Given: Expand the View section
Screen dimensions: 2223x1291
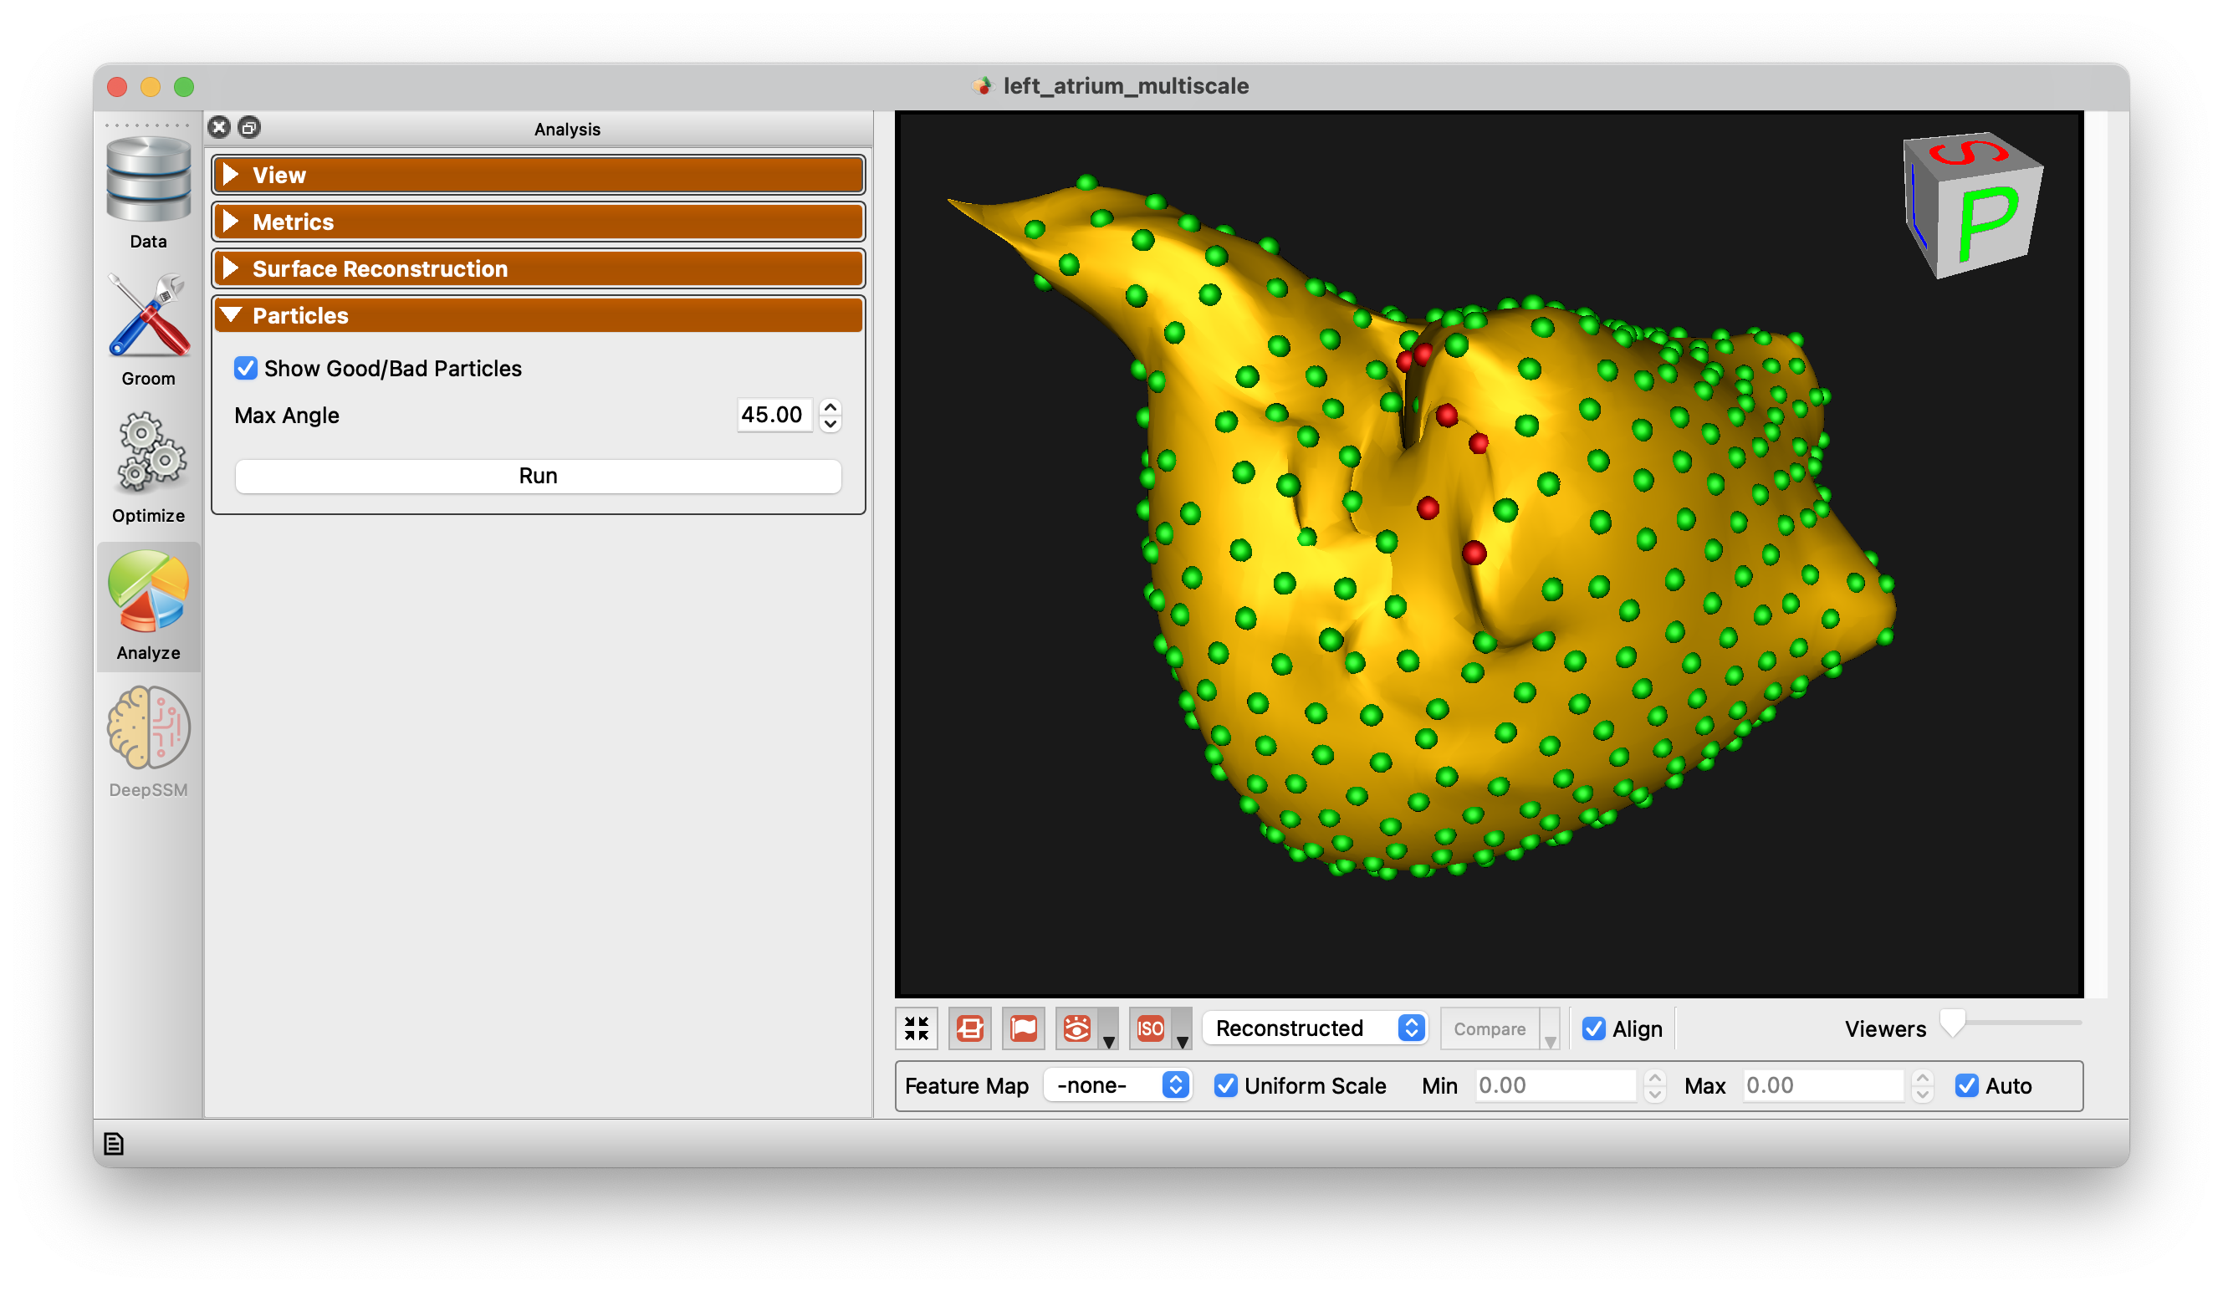Looking at the screenshot, I should (538, 175).
